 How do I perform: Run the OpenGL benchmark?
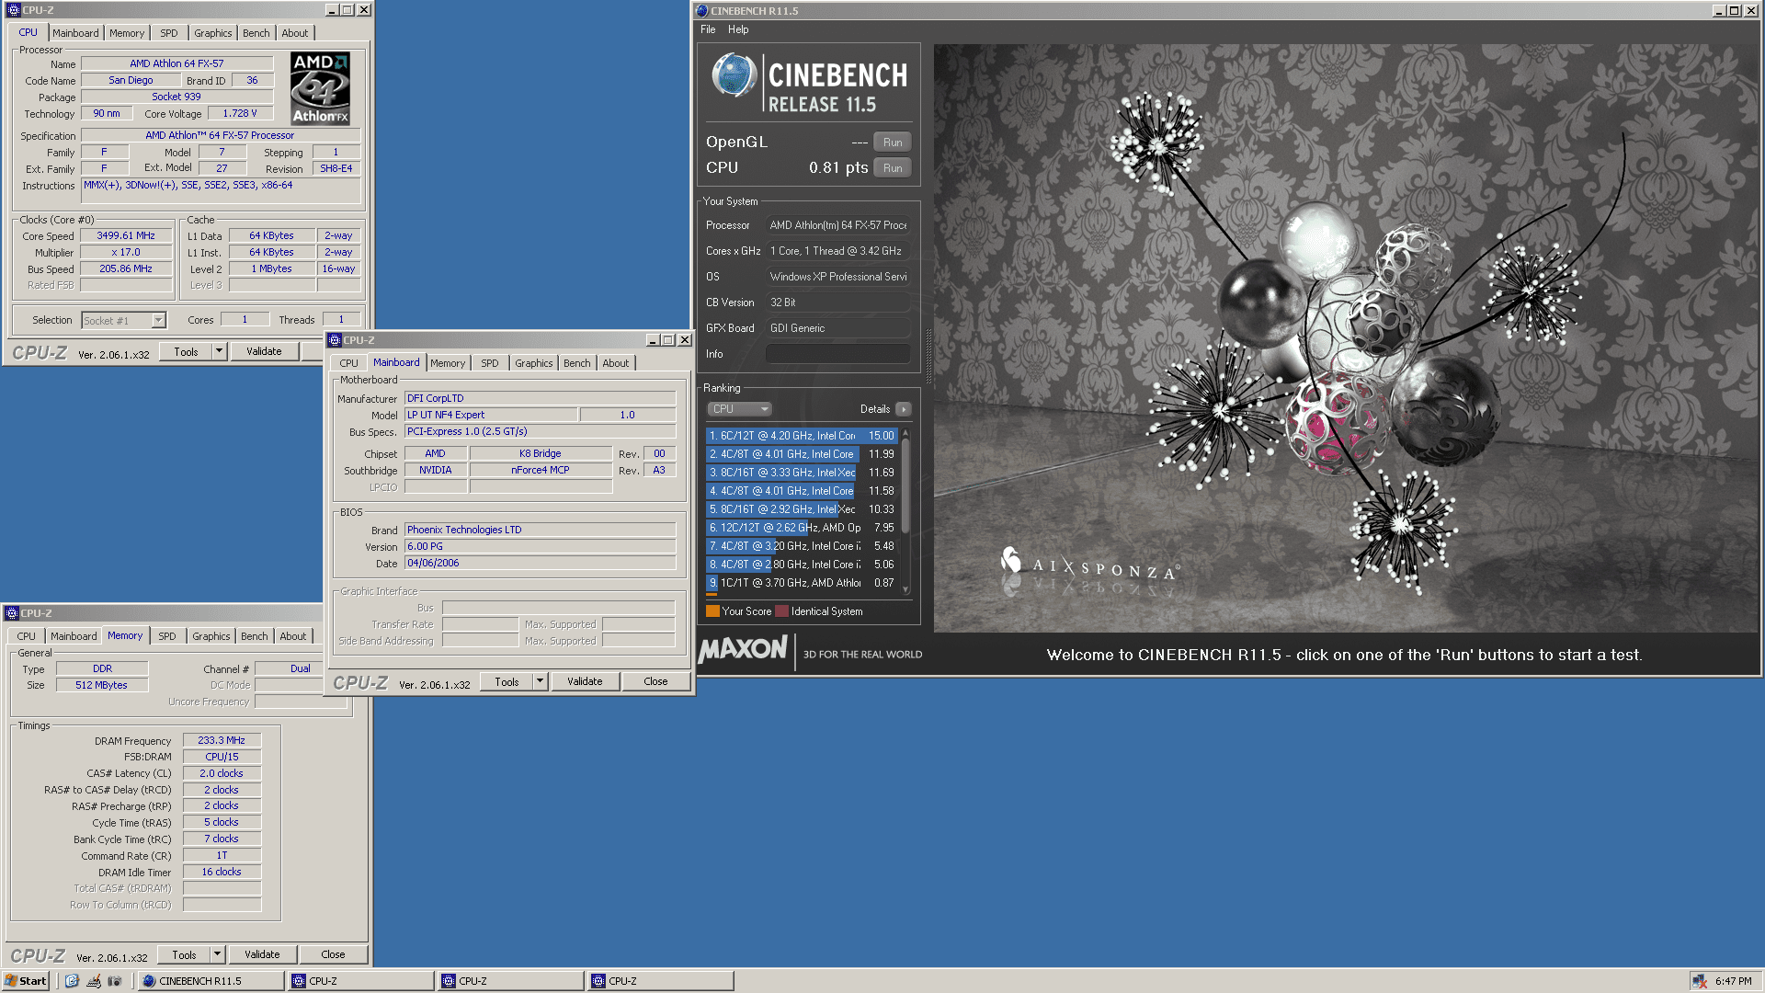pyautogui.click(x=893, y=143)
